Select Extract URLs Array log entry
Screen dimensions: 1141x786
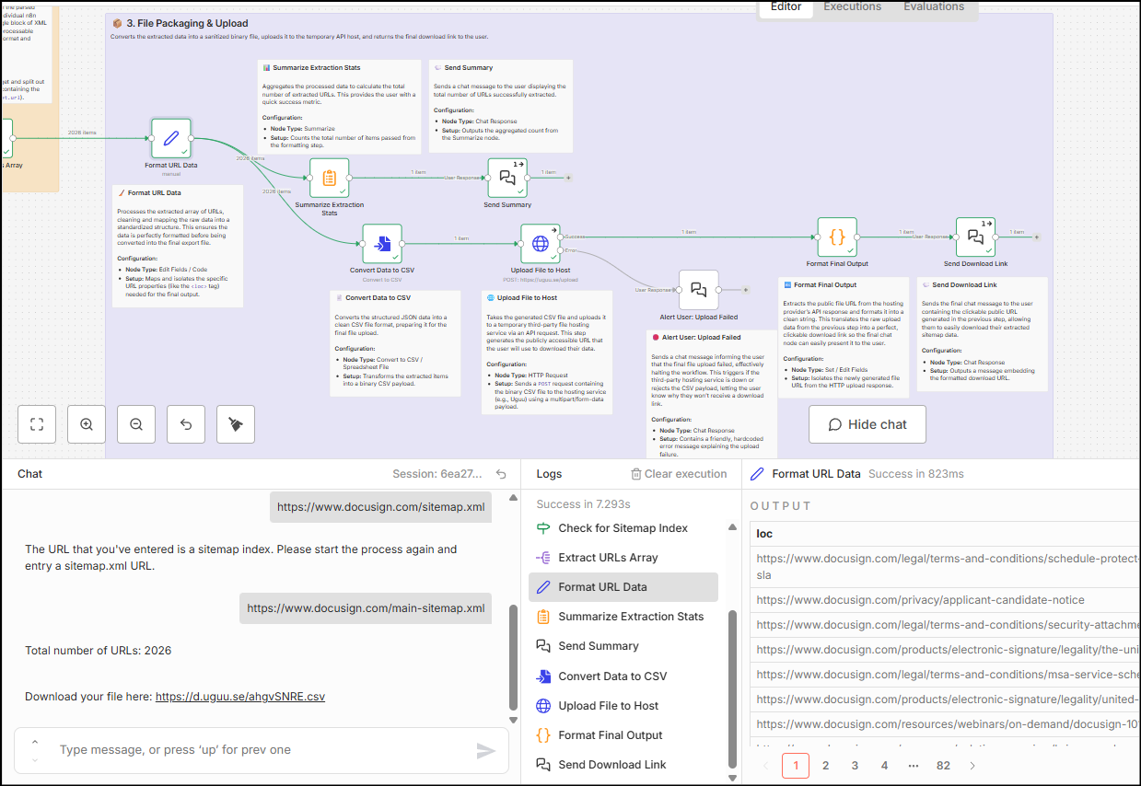(x=623, y=558)
